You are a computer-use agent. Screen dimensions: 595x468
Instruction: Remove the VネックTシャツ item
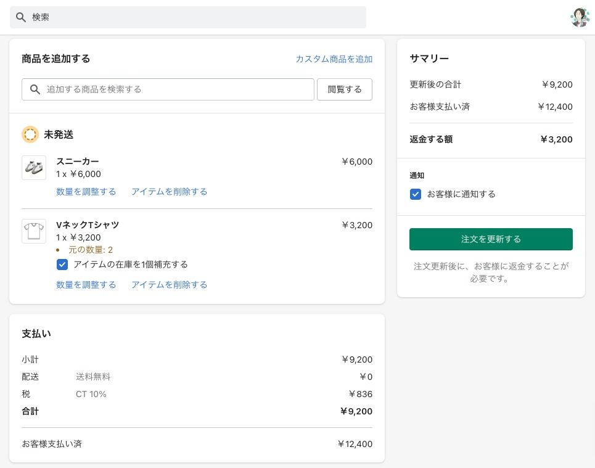click(x=169, y=285)
